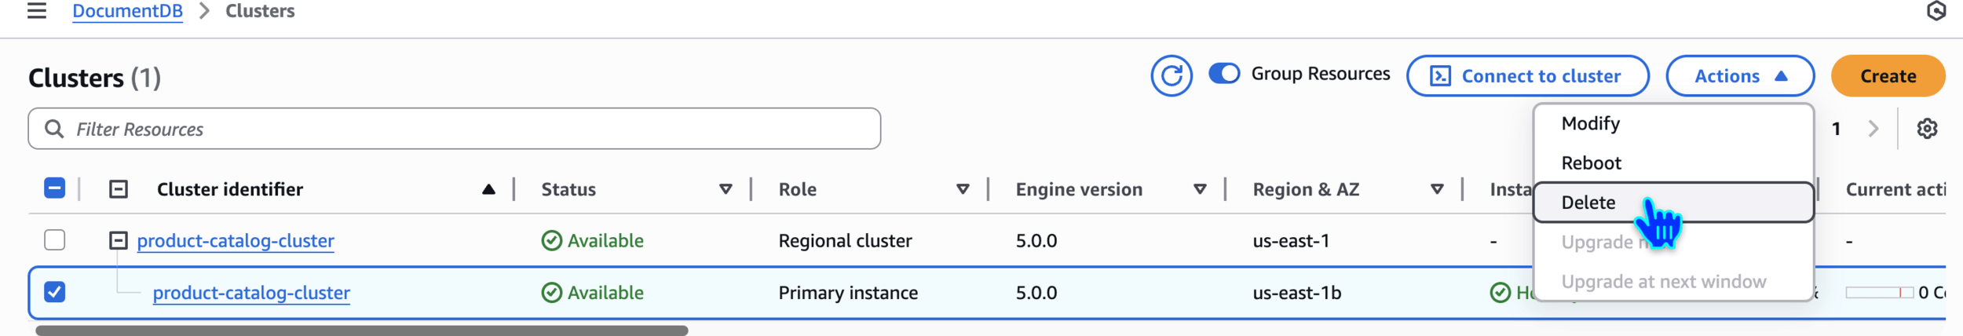Click Primary instance role cell
Viewport: 1963px width, 336px height.
click(848, 293)
